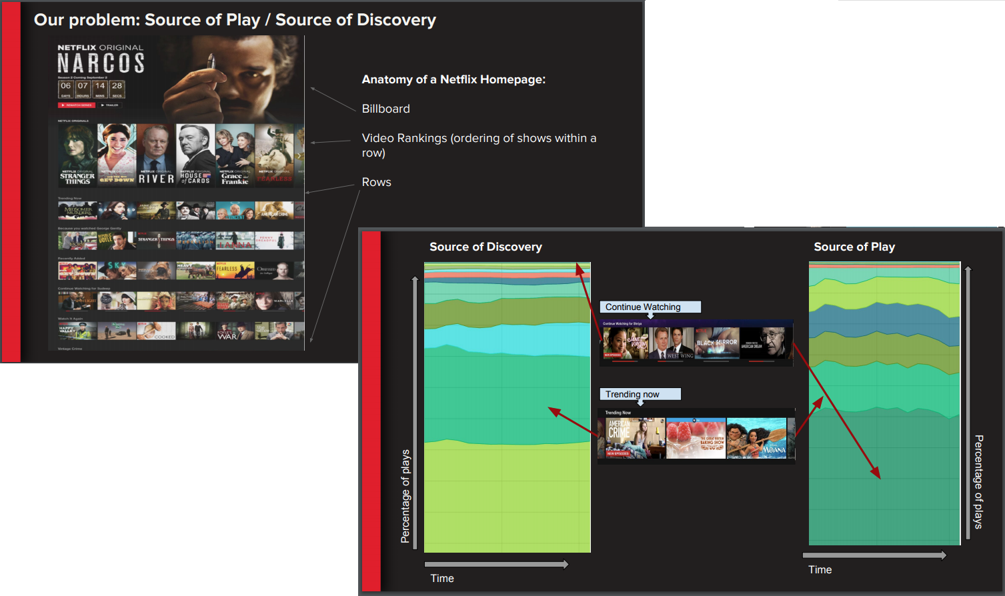Viewport: 1005px width, 596px height.
Task: Open the Happy Valley thumbnail
Action: click(77, 331)
